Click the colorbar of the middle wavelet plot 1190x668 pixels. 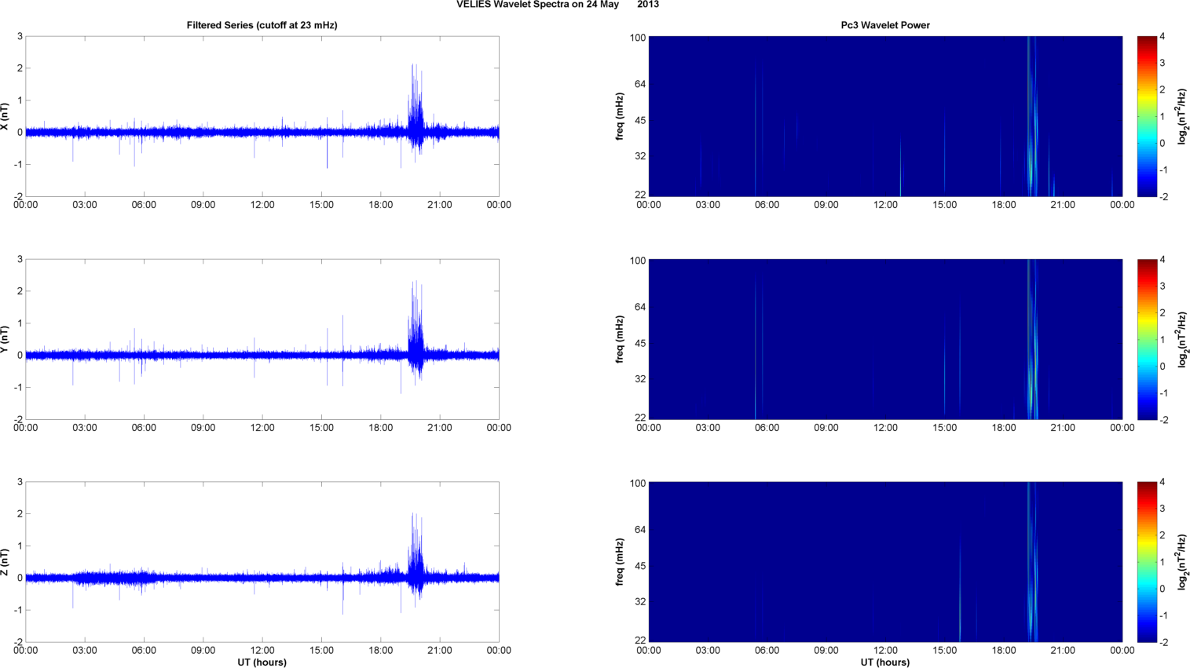1147,339
